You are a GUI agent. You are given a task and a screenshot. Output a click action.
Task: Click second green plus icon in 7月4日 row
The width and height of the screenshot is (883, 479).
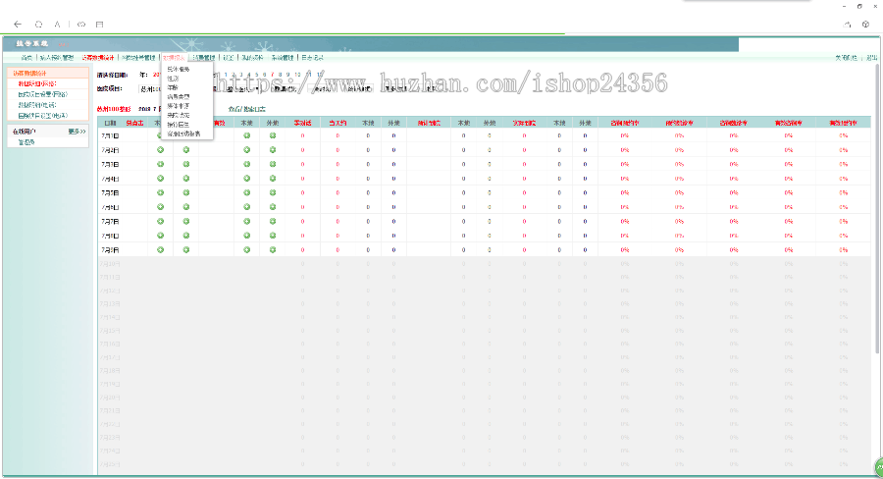[185, 179]
